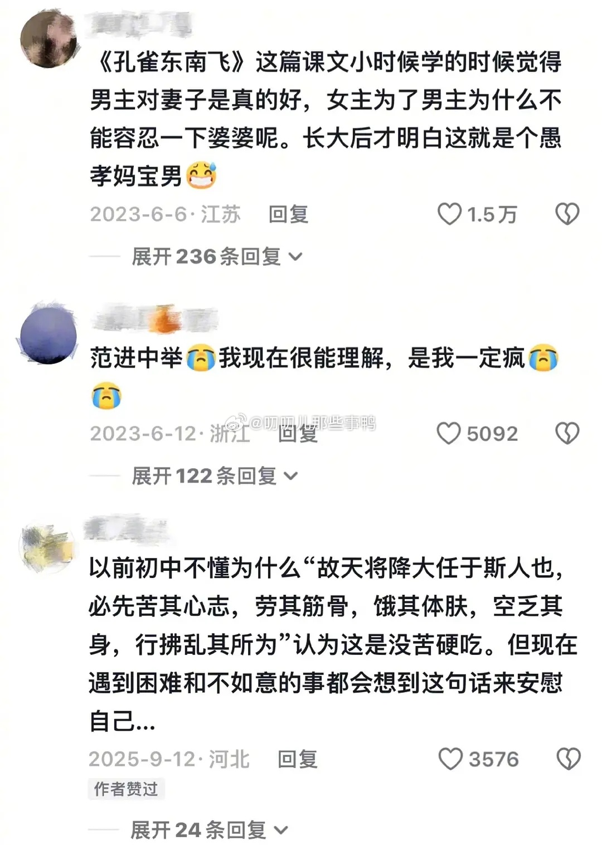Screen dimensions: 602x845
Task: Dislike the 孔雀东南飞 comment with broken heart
Action: click(567, 214)
